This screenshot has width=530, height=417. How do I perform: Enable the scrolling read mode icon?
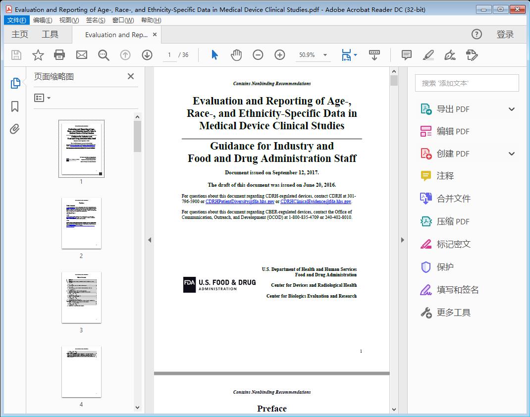coord(374,55)
